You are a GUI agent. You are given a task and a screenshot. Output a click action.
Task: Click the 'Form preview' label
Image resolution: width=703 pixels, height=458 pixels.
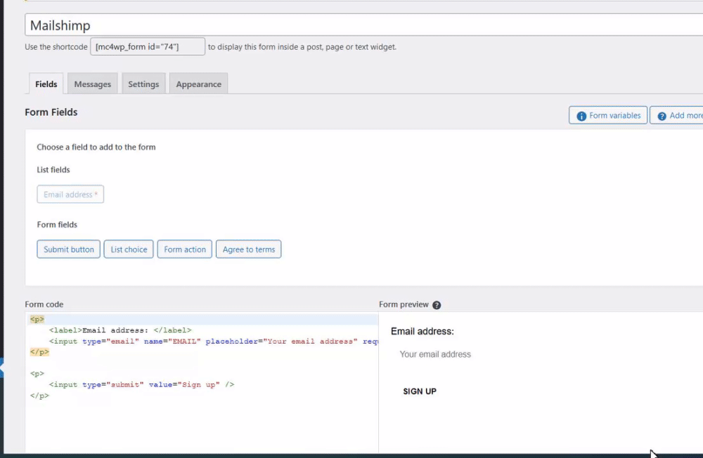[x=404, y=304]
